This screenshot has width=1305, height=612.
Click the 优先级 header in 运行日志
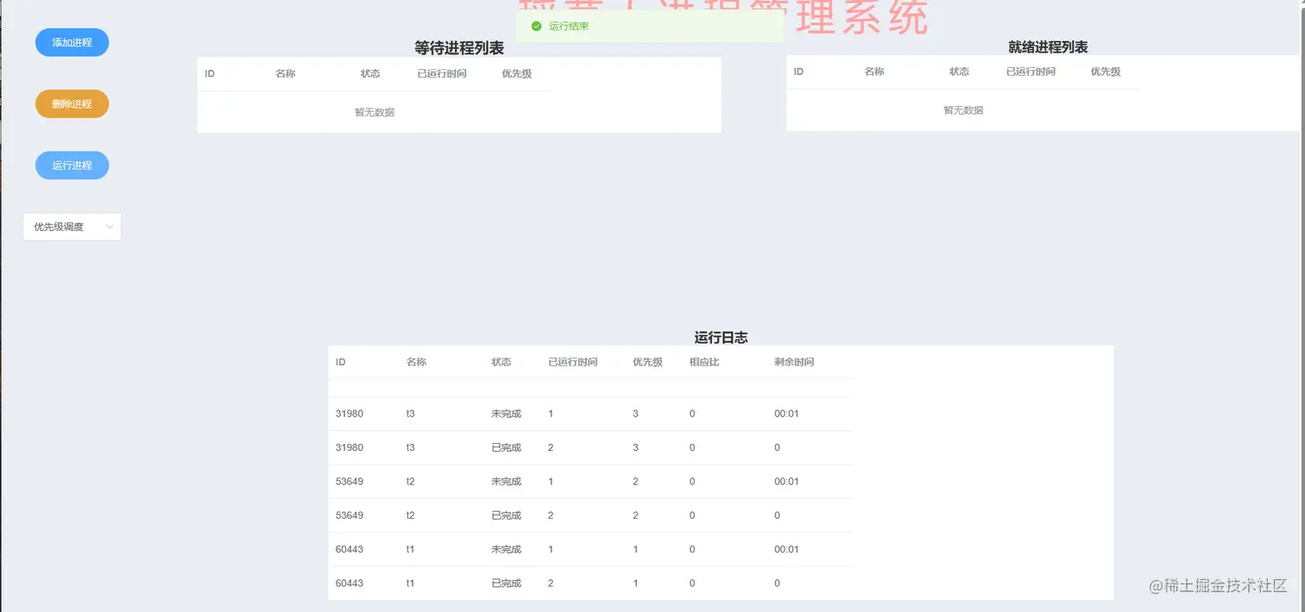pyautogui.click(x=648, y=362)
